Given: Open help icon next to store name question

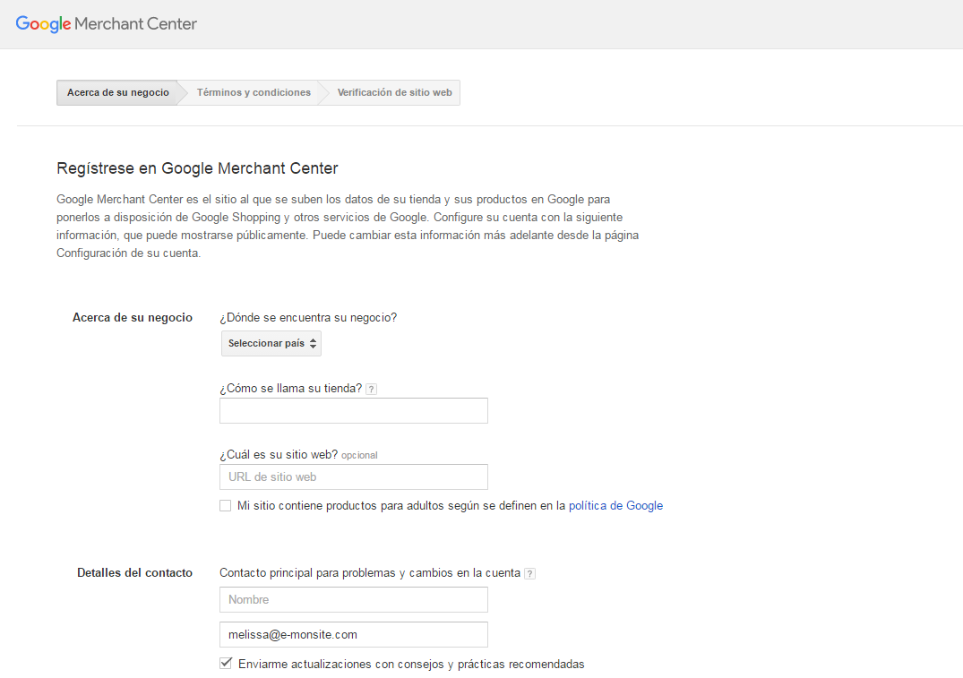Looking at the screenshot, I should [371, 389].
